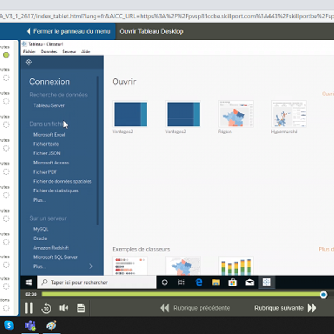Image resolution: width=334 pixels, height=334 pixels.
Task: Click the video progress slider handle
Action: click(x=323, y=295)
